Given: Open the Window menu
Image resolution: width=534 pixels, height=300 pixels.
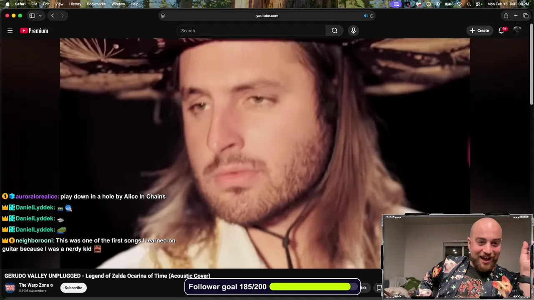Looking at the screenshot, I should (118, 4).
